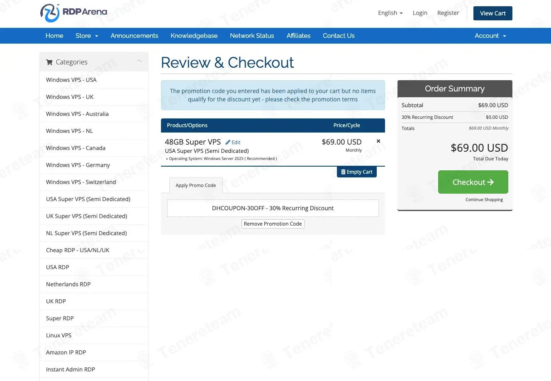Open the Affiliates menu item
Image resolution: width=551 pixels, height=381 pixels.
point(298,36)
